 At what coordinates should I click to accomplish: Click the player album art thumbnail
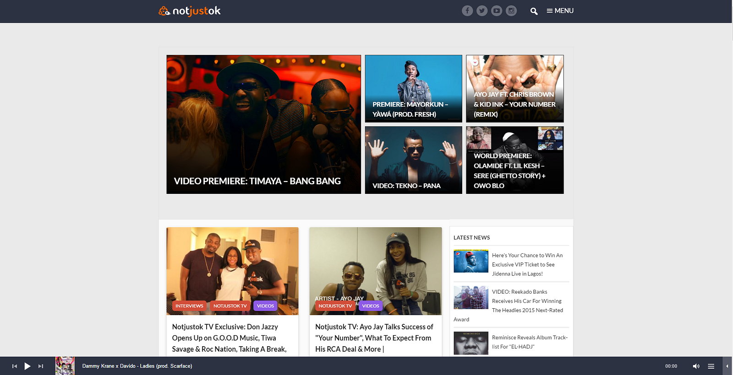(65, 366)
